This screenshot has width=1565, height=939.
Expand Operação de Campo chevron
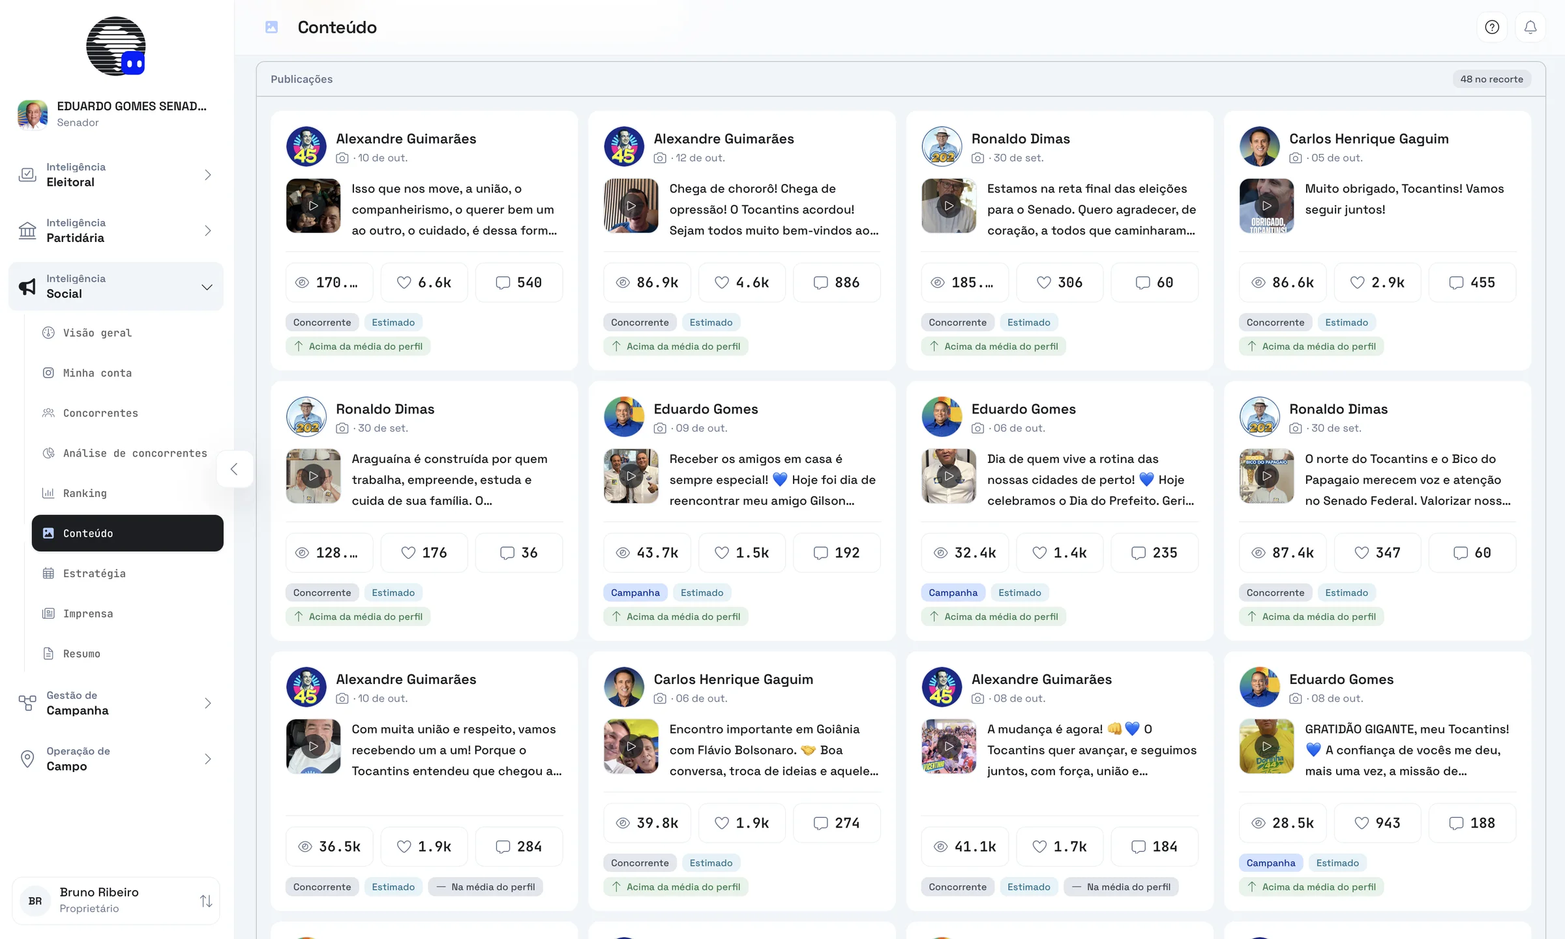tap(207, 758)
